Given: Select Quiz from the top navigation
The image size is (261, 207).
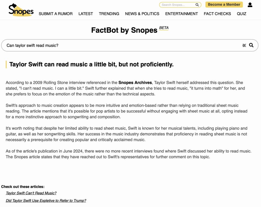Looking at the screenshot, I should [x=241, y=14].
